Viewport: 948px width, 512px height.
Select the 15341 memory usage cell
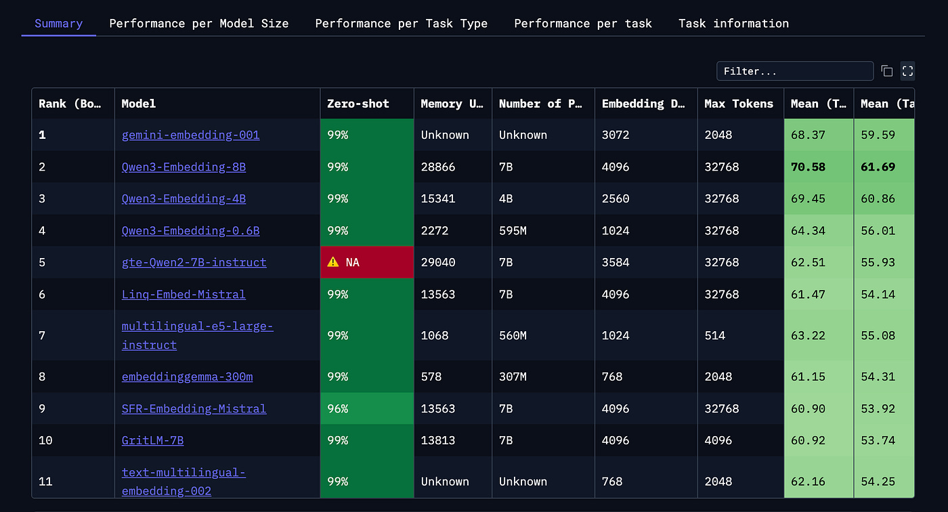tap(453, 198)
